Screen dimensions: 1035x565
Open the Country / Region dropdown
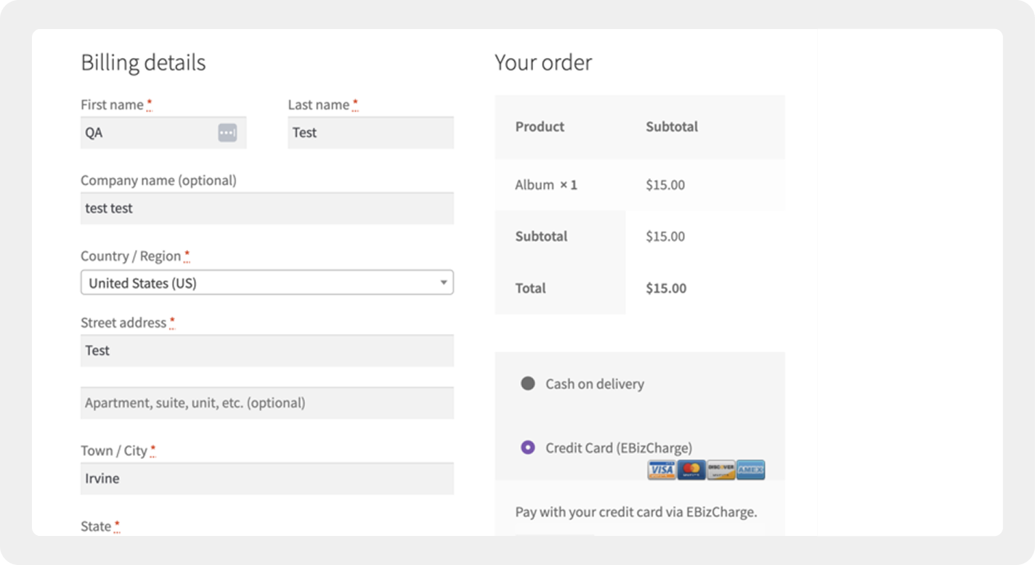pyautogui.click(x=267, y=282)
